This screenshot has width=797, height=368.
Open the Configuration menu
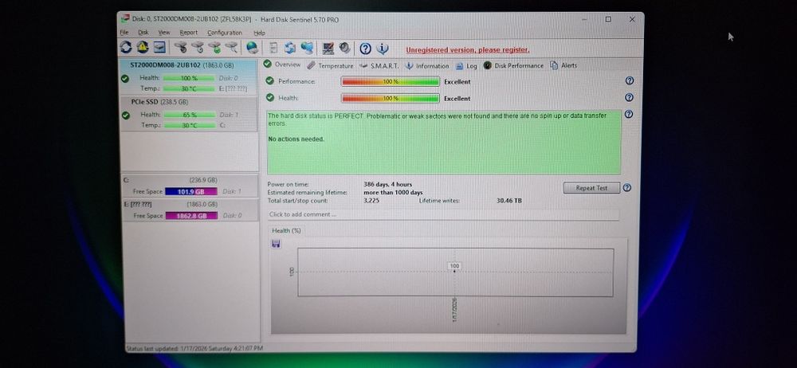[225, 33]
